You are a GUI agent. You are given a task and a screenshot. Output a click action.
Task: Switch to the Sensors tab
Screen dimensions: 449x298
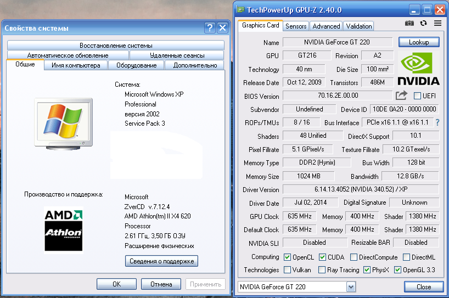tap(296, 26)
